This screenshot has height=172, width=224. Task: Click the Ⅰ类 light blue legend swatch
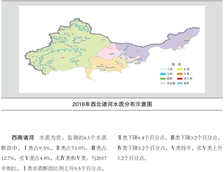coord(163,70)
